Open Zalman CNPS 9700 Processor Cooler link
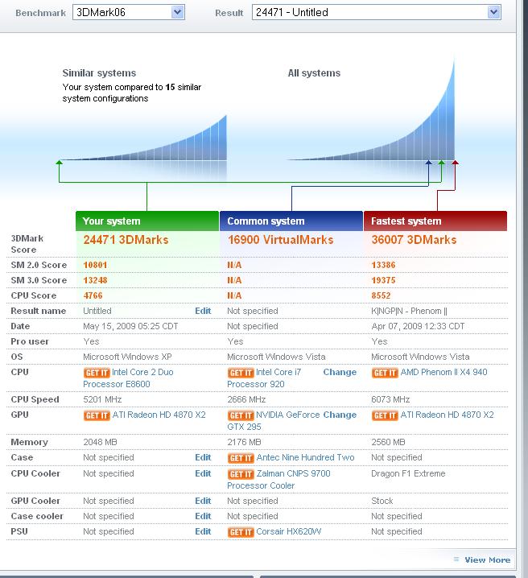 pyautogui.click(x=279, y=480)
